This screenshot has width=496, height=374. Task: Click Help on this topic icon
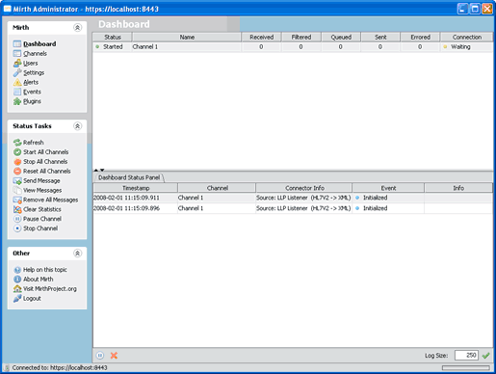(17, 270)
